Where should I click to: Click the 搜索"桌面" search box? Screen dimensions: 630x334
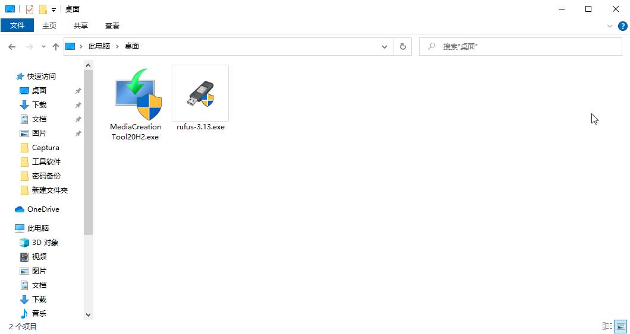(x=521, y=47)
